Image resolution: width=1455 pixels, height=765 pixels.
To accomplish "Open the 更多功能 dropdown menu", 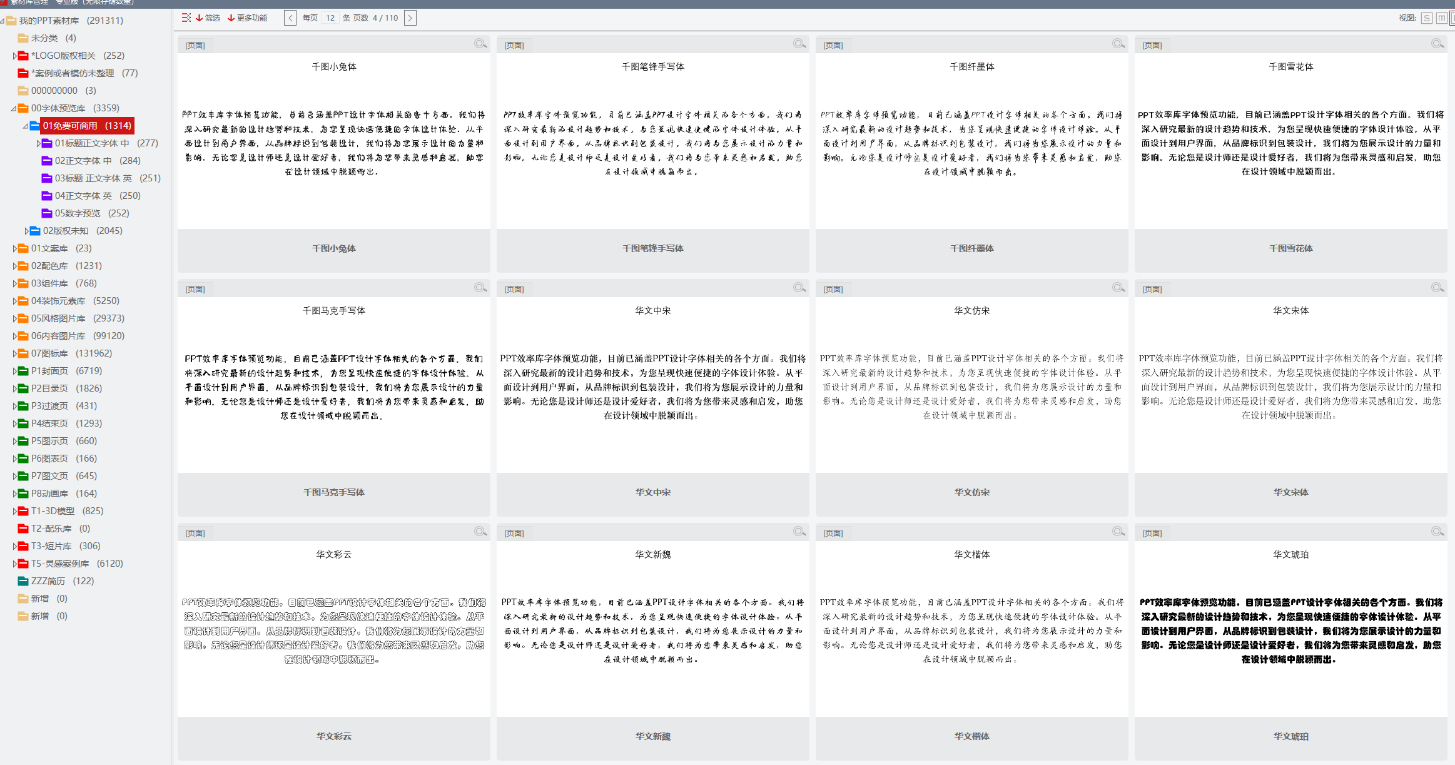I will click(x=248, y=18).
